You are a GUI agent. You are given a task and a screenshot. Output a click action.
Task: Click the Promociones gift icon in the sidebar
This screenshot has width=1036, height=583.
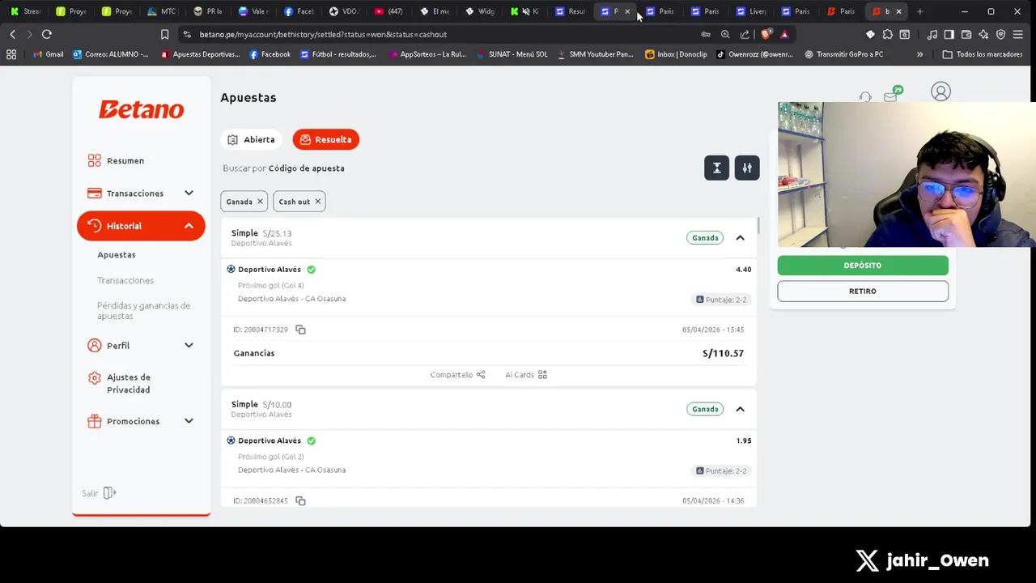pos(95,421)
